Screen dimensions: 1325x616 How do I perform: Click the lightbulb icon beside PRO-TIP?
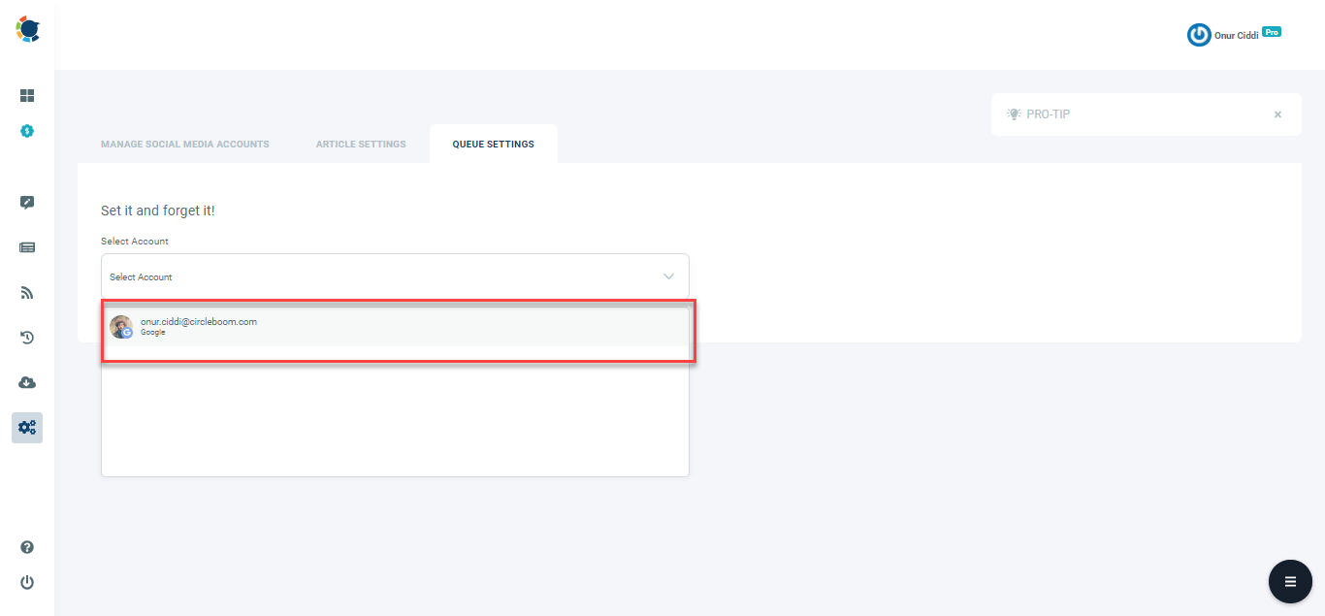pyautogui.click(x=1013, y=113)
